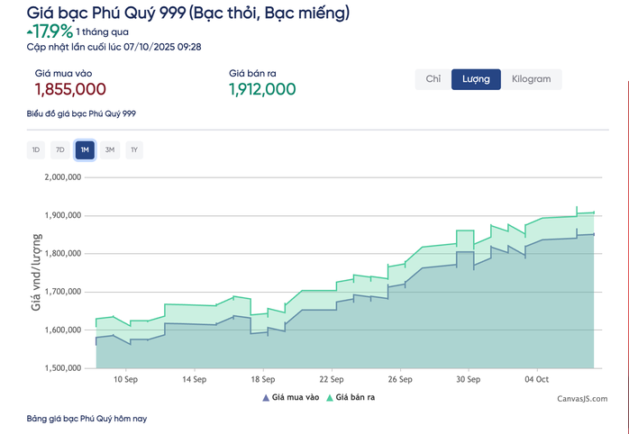Switch price unit to Kilogram

click(x=531, y=79)
